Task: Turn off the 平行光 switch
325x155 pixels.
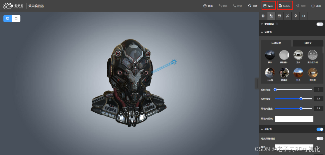Action: [x=320, y=129]
